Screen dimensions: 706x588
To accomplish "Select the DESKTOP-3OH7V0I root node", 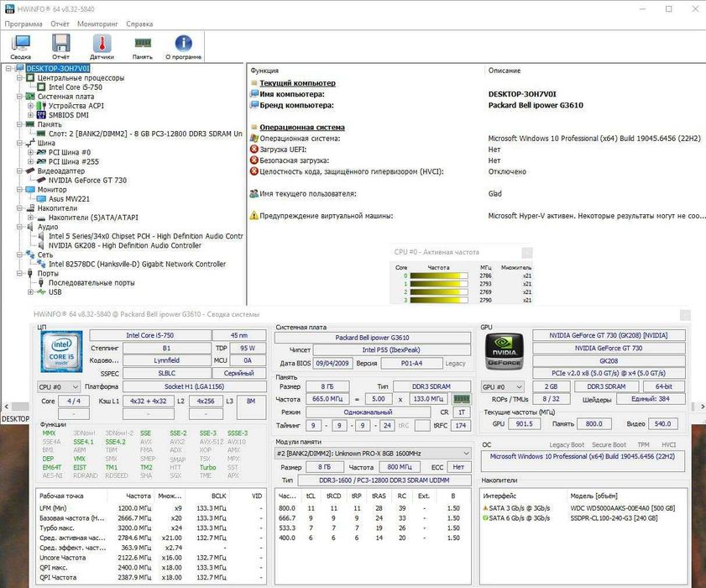I will point(58,69).
